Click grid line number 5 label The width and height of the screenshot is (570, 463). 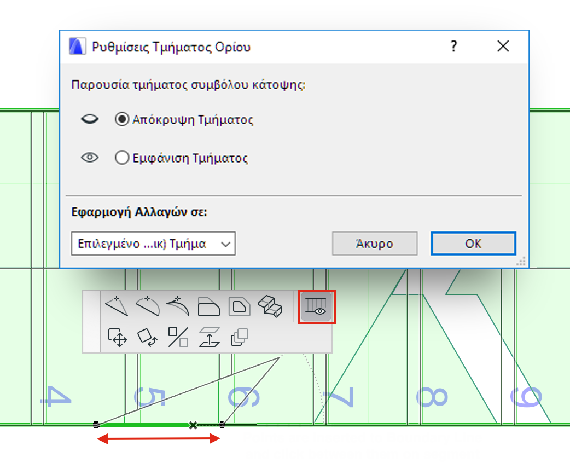(150, 396)
